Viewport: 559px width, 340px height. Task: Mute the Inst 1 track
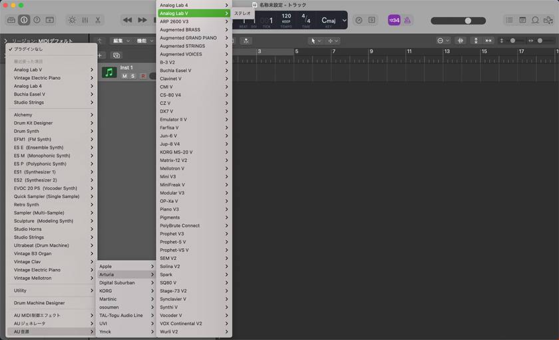(x=124, y=76)
